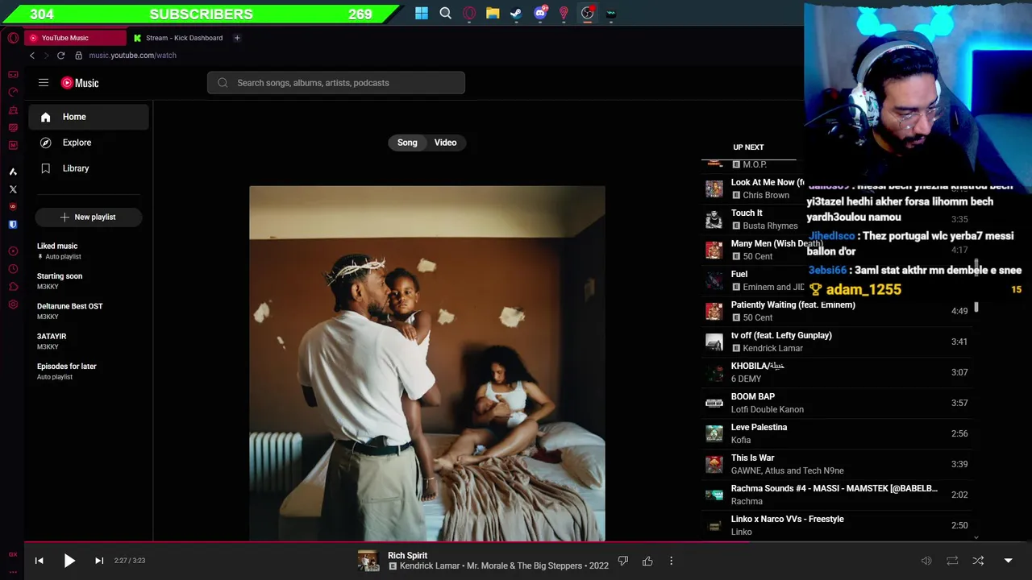Click the album cover artwork

(x=427, y=363)
